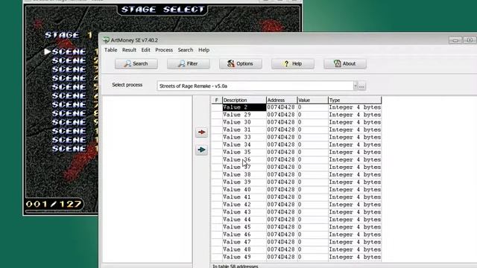Click the F checkbox cell of the Value 29 row
Image resolution: width=477 pixels, height=268 pixels.
pos(217,115)
